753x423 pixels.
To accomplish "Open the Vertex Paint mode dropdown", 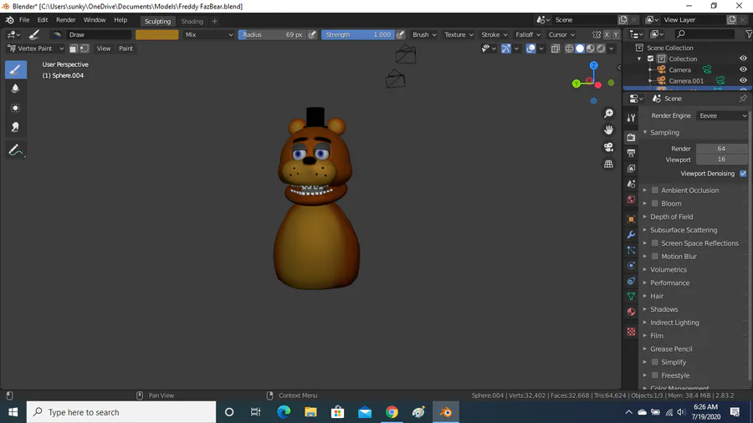I will 35,48.
